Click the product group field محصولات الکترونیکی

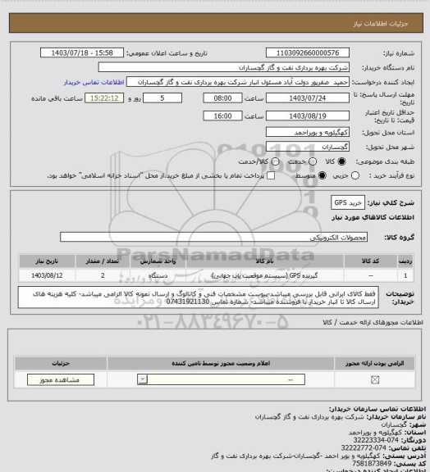coord(213,237)
